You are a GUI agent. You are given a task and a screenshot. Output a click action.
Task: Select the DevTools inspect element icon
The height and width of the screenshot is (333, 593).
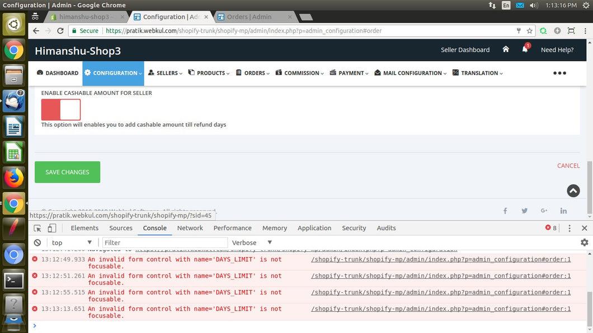tap(37, 228)
